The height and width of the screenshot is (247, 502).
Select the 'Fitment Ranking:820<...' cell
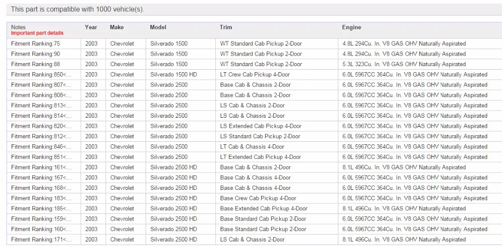[x=44, y=126]
